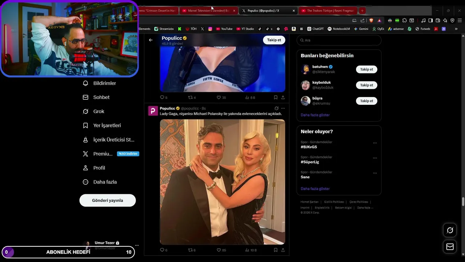
Task: Open Profil in the sidebar
Action: point(94,168)
